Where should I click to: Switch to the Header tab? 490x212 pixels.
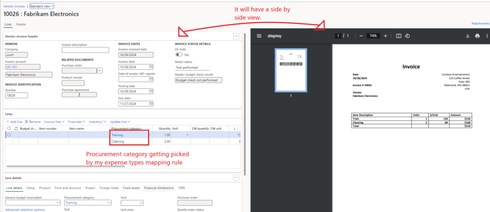tap(21, 24)
